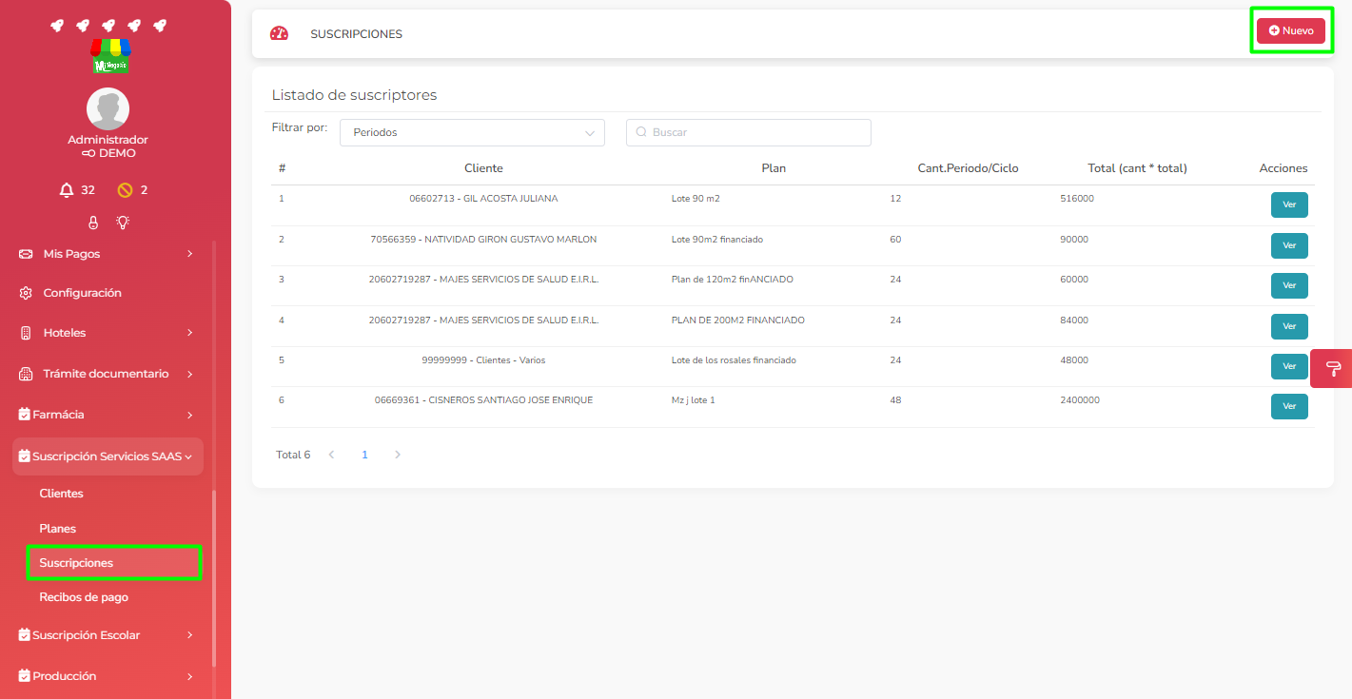
Task: Open the Periodos filter dropdown
Action: click(472, 132)
